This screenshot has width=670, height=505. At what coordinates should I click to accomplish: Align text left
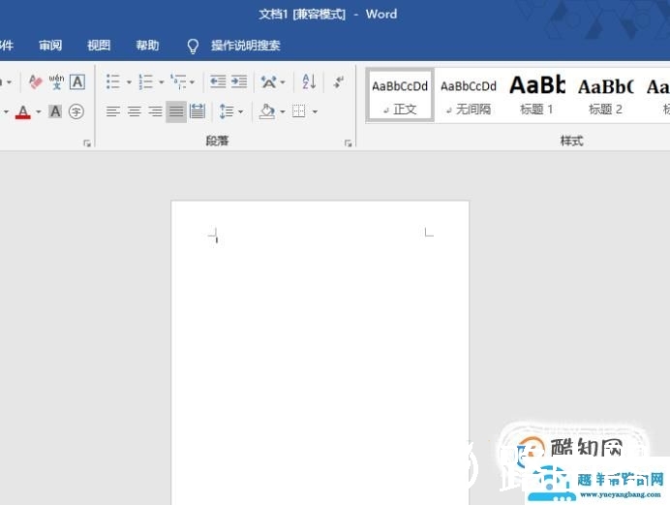pos(113,112)
